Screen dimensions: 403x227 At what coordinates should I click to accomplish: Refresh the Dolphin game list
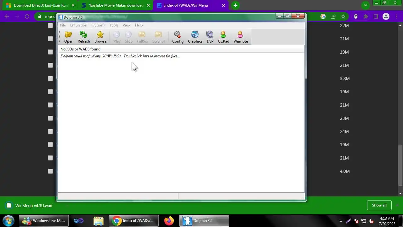pos(84,37)
